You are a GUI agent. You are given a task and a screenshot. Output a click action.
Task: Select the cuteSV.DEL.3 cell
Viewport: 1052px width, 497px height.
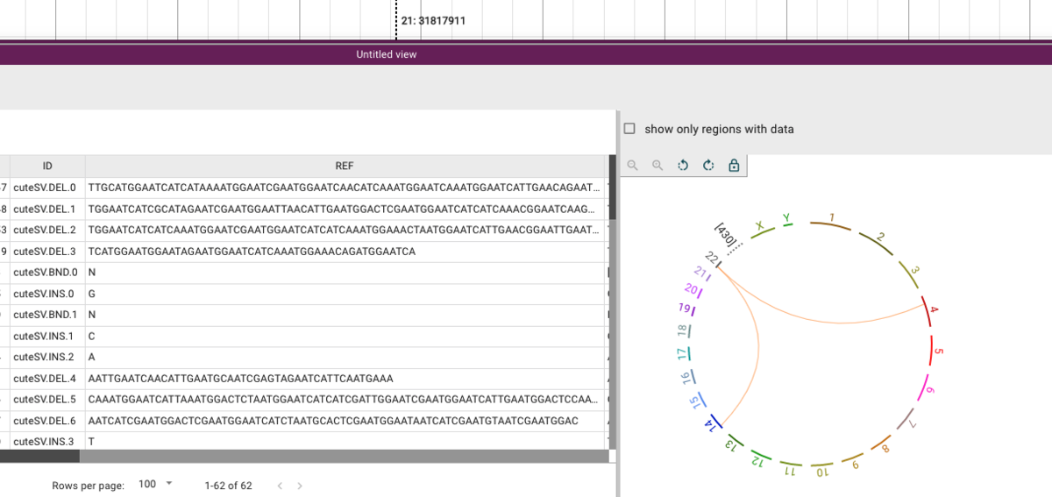47,252
